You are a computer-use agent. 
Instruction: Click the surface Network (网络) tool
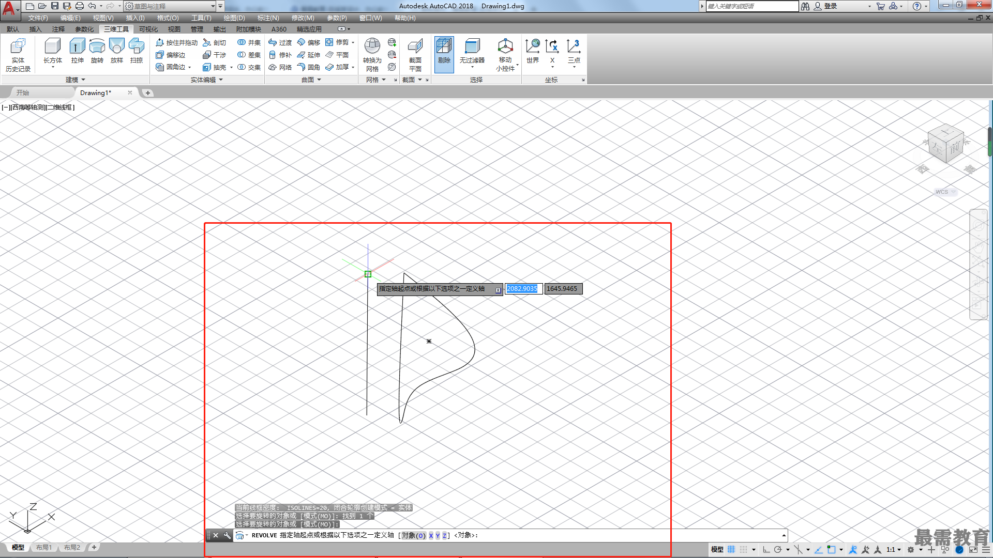point(280,67)
